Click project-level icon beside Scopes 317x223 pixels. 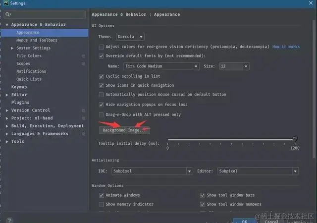pos(84,64)
